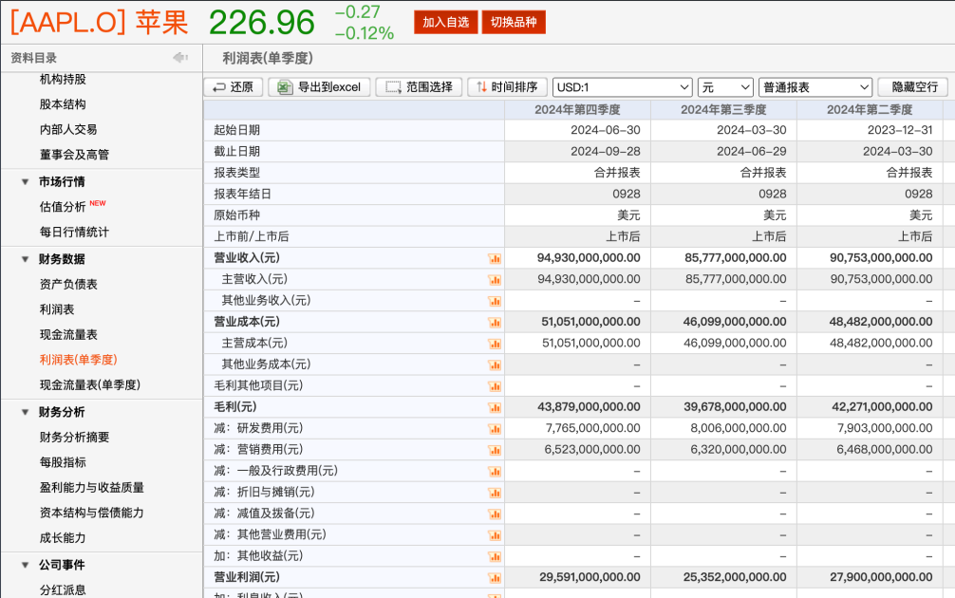Open 利润表 in the sidebar
Viewport: 955px width, 598px height.
point(57,309)
